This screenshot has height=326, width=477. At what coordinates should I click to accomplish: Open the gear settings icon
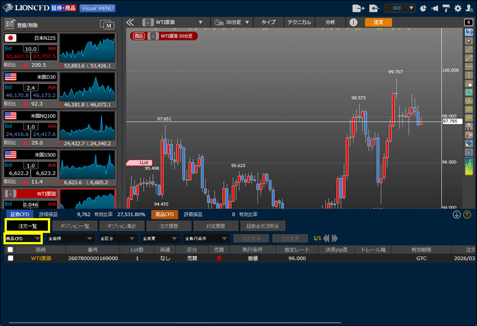(x=457, y=9)
